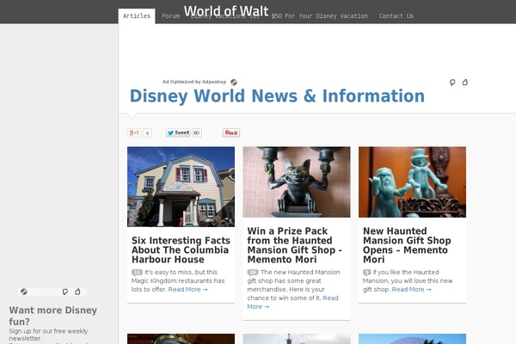Click thumbs-down icon in the sidebar ad bar
Viewport: 516px width, 344px height.
65,292
